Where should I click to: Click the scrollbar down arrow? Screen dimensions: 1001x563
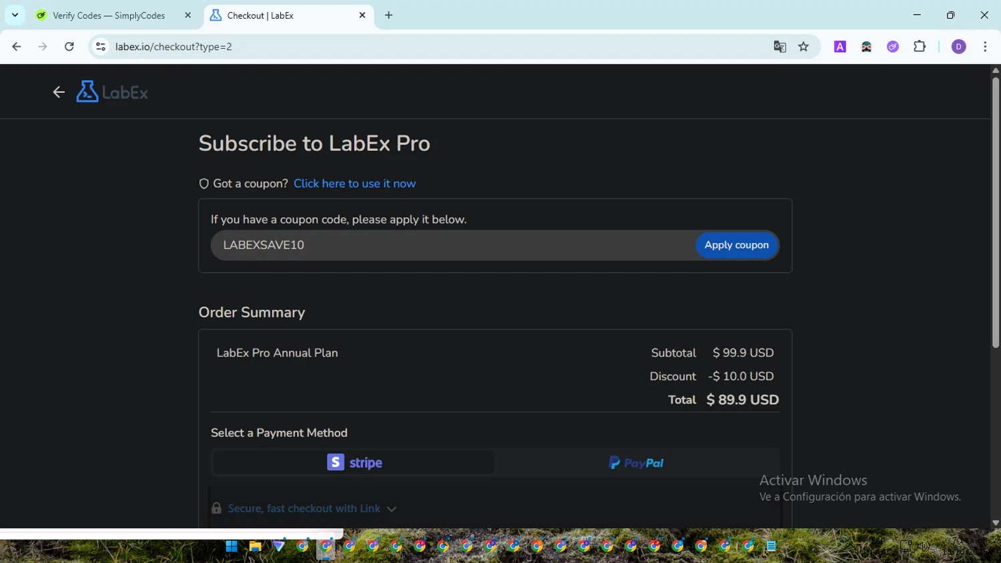pos(995,523)
